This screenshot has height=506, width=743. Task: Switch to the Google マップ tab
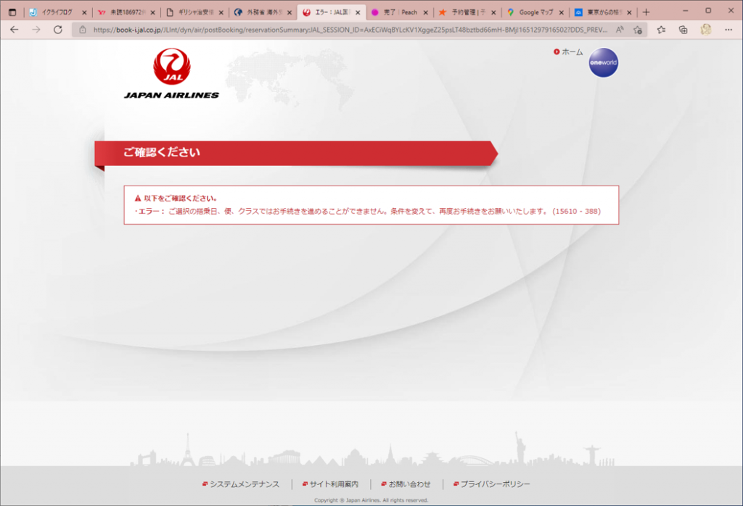click(535, 12)
